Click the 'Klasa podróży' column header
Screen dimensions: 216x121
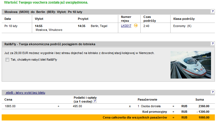pyautogui.click(x=184, y=19)
